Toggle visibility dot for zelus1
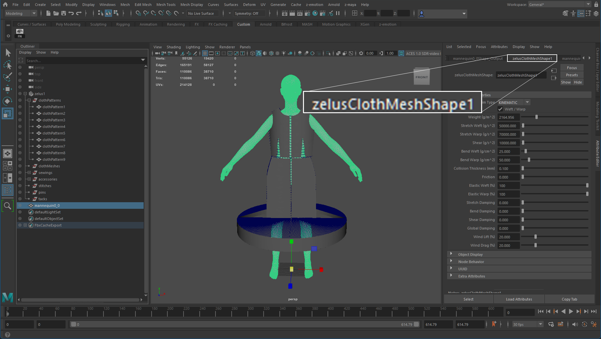Screen dimensions: 601x339 tap(20, 93)
